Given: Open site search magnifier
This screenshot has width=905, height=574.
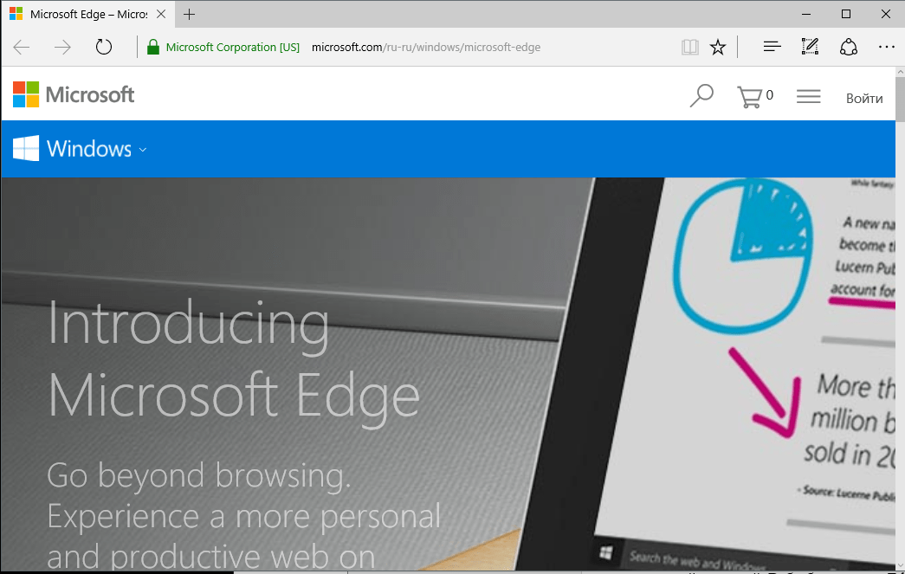Looking at the screenshot, I should (x=701, y=96).
